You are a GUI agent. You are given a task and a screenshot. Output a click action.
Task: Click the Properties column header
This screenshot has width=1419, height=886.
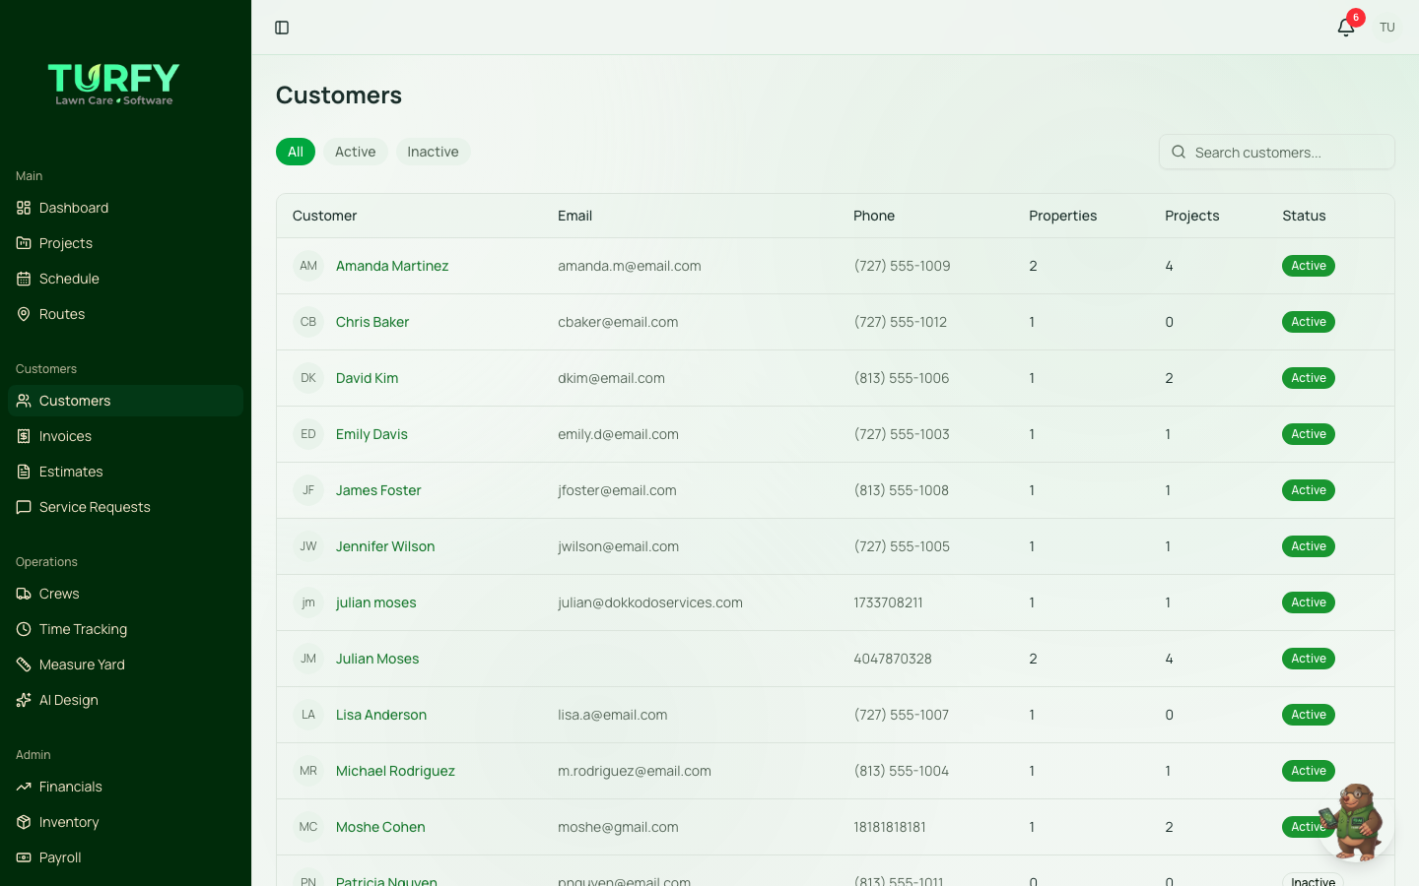(1062, 216)
